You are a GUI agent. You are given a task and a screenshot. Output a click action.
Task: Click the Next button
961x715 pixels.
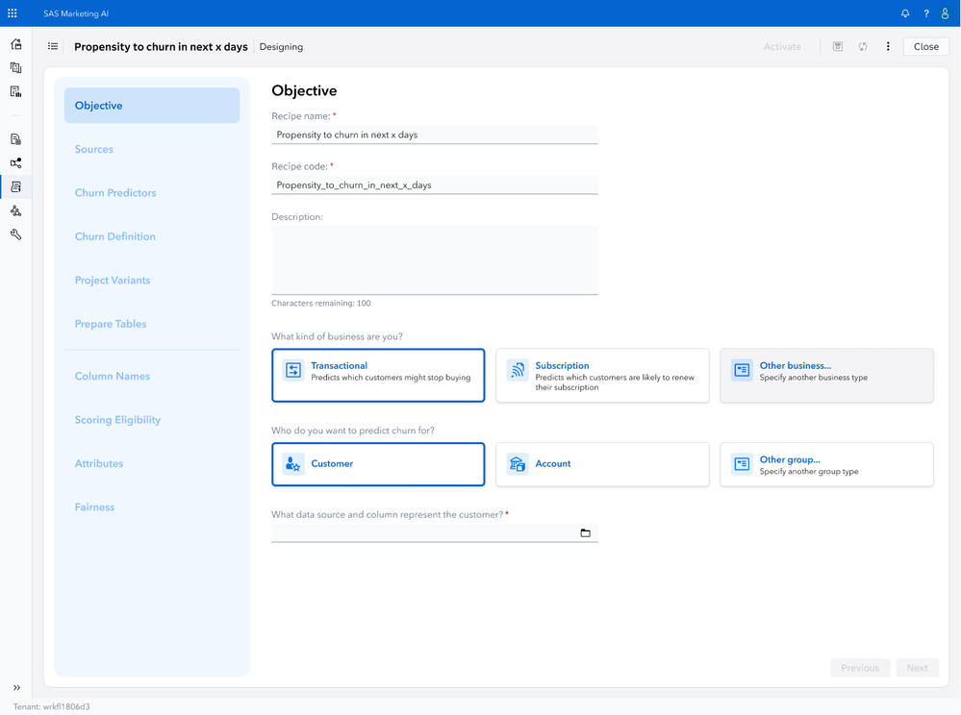[917, 668]
